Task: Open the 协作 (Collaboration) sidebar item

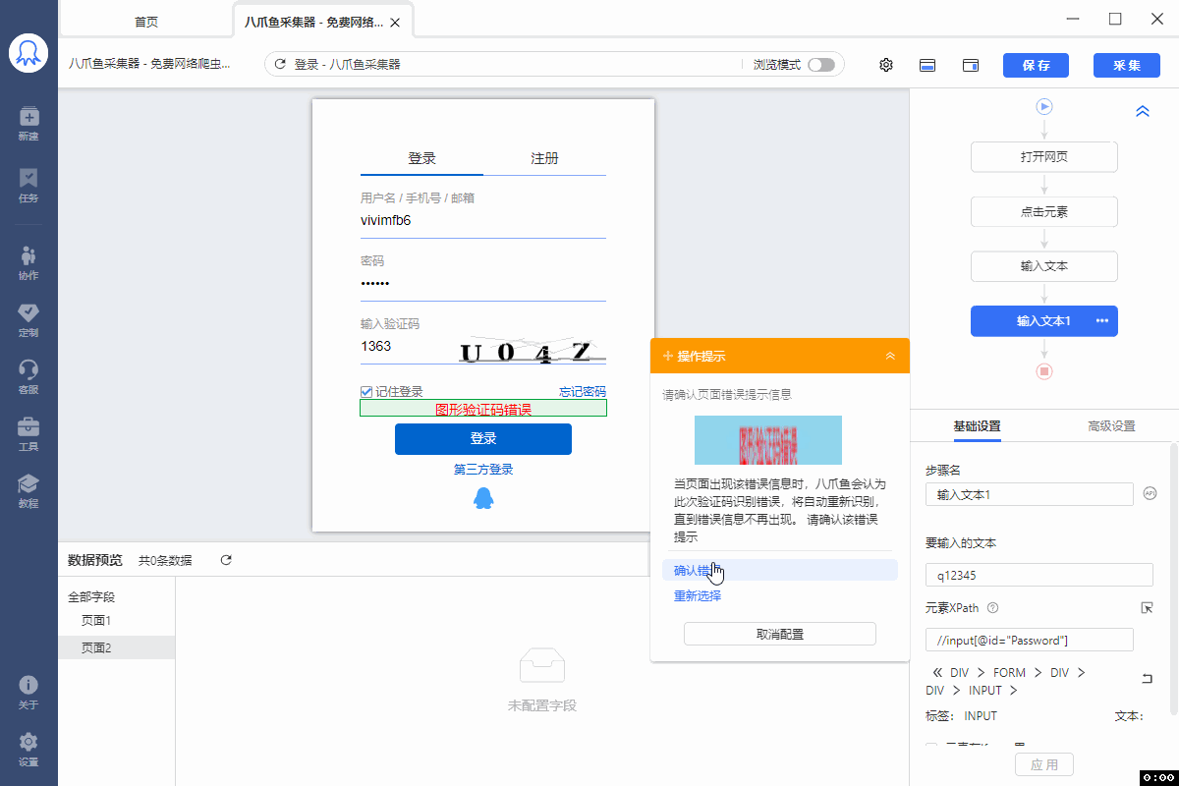Action: click(x=28, y=262)
